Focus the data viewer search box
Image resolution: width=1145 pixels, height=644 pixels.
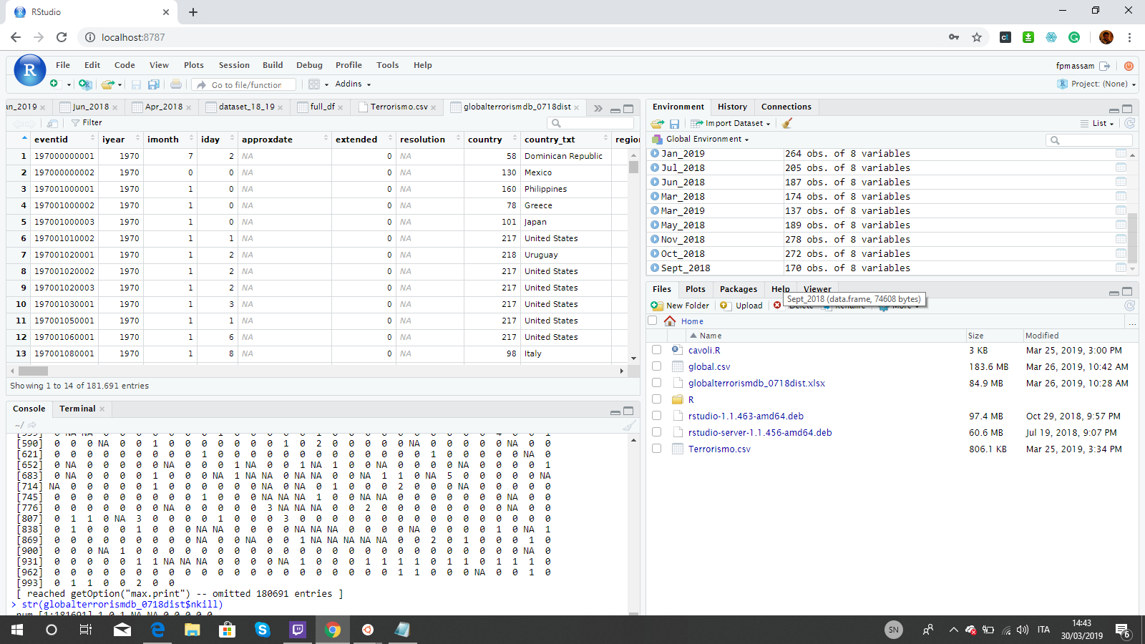tap(590, 123)
